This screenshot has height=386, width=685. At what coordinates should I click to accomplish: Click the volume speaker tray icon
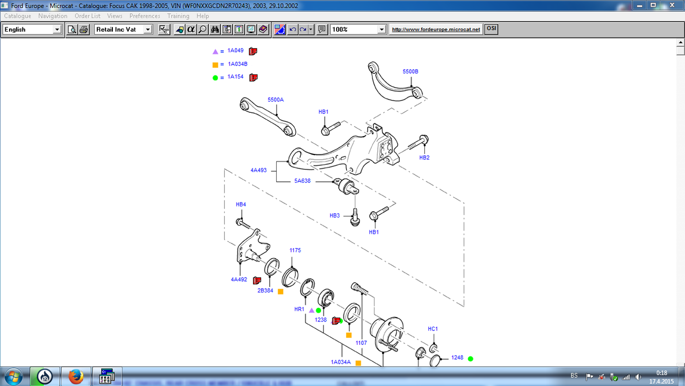point(638,377)
